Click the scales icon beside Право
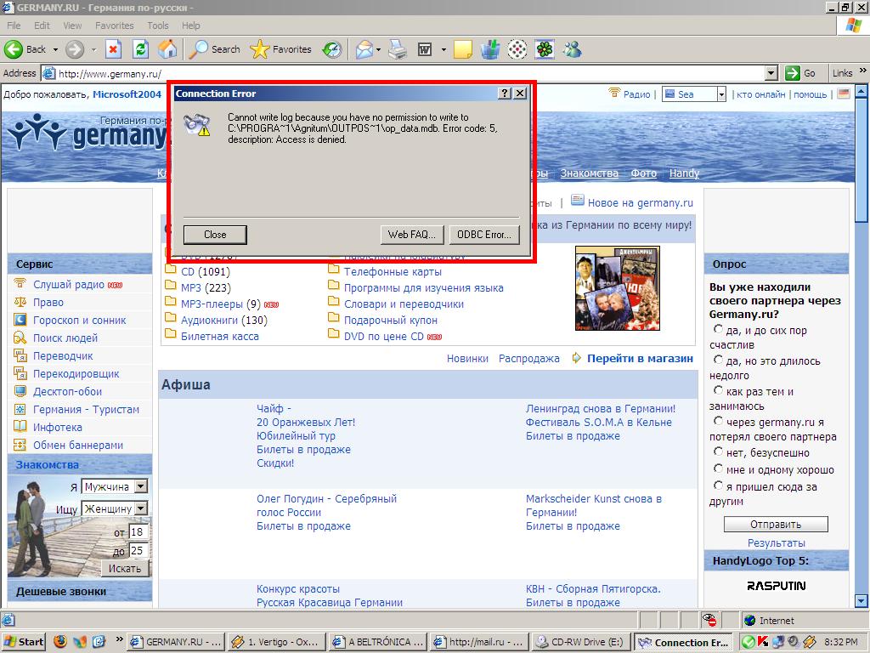Viewport: 870px width, 653px height. [x=20, y=302]
